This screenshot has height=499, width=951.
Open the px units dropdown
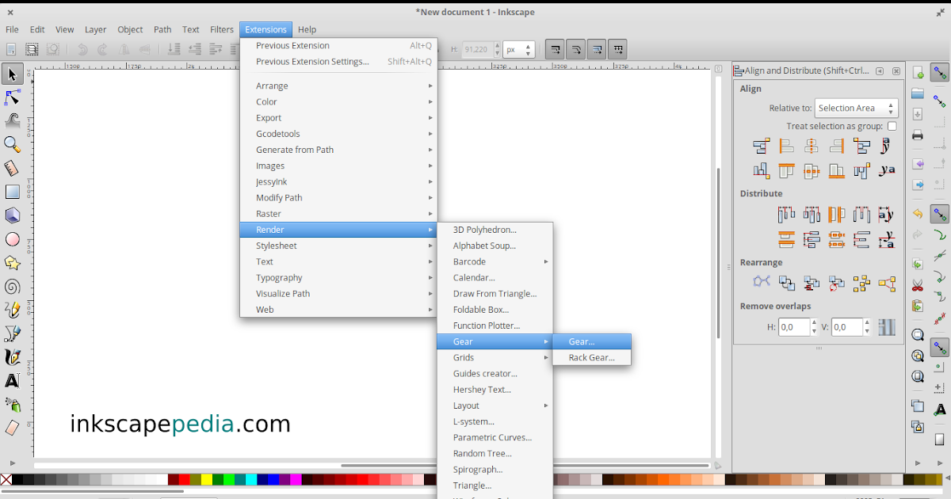point(518,49)
